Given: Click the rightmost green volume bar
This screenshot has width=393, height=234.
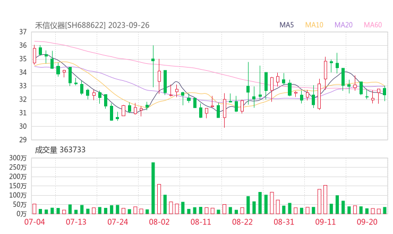Looking at the screenshot, I should pyautogui.click(x=385, y=211).
